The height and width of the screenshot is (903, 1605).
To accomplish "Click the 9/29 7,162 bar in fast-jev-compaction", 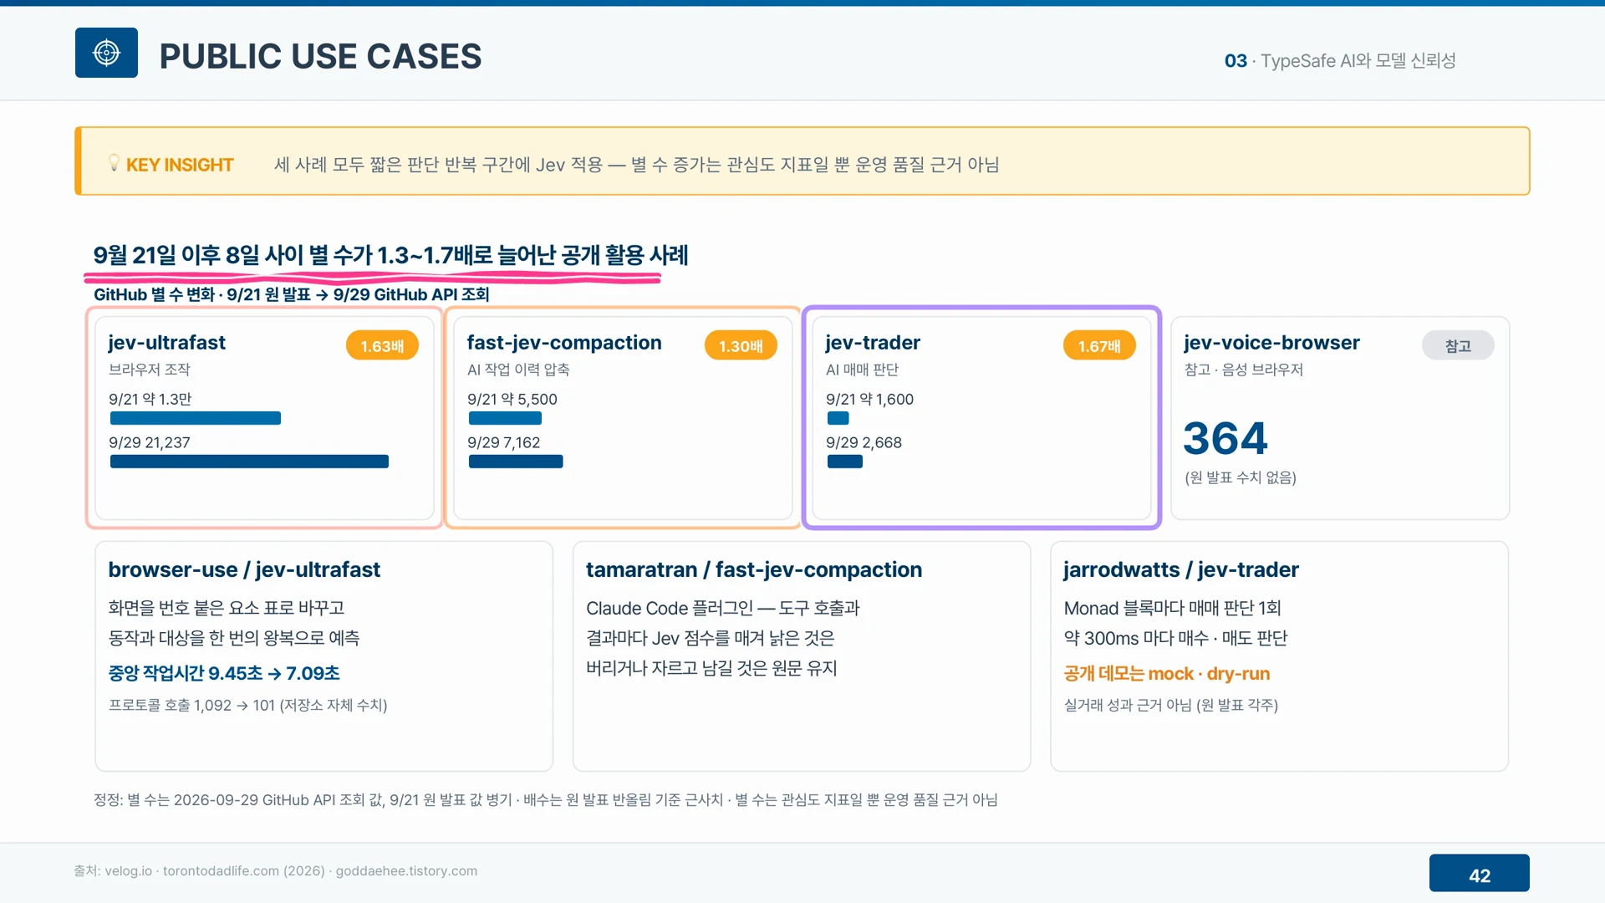I will pos(516,462).
